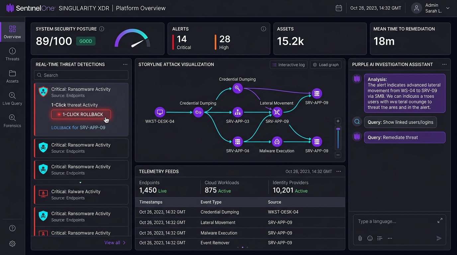Viewport: 457px width, 255px height.
Task: Show System Security Posture info icon
Action: tap(102, 29)
